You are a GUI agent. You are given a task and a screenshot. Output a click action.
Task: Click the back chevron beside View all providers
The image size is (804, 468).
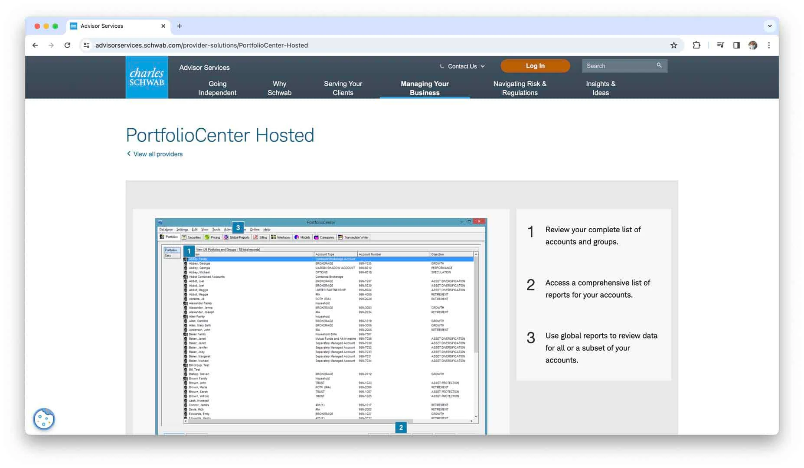(x=129, y=153)
